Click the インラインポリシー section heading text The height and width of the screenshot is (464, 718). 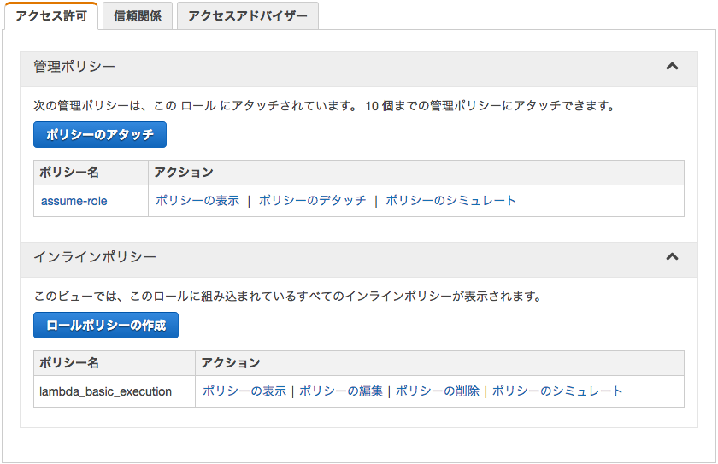(95, 257)
